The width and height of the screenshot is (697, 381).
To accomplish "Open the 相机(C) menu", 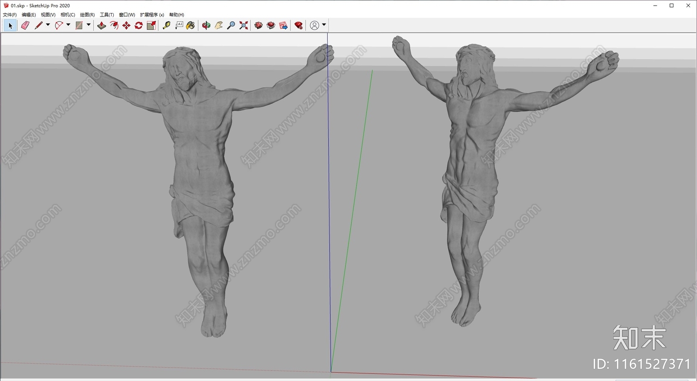I will click(68, 15).
